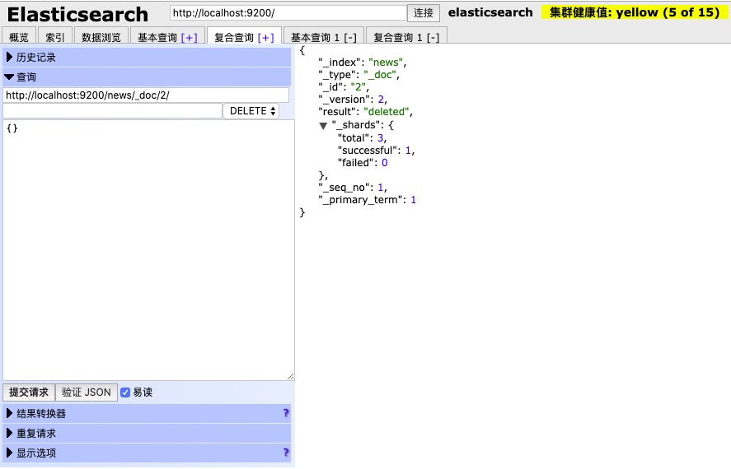731x469 pixels.
Task: Submit the request with 提交请求
Action: (x=29, y=392)
